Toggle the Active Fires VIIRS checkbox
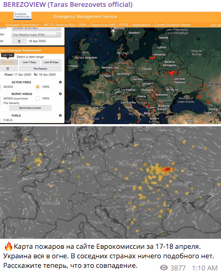 tap(38, 87)
